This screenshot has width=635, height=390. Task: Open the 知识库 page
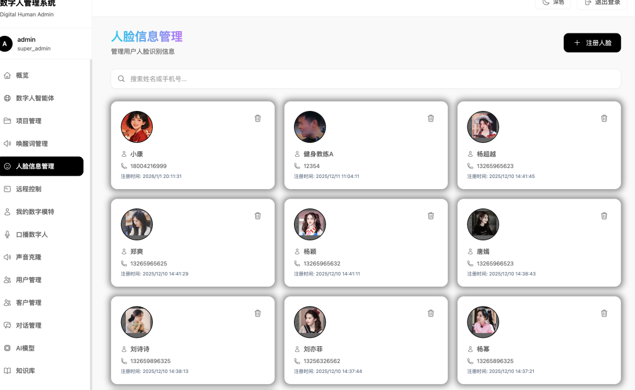click(x=42, y=371)
